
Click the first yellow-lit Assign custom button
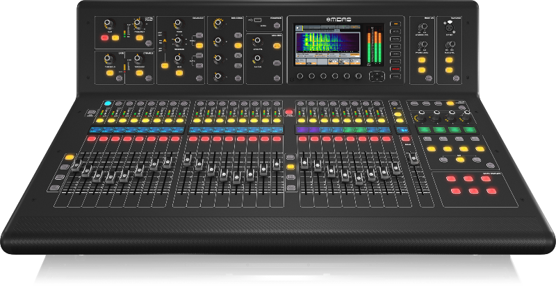pyautogui.click(x=431, y=149)
